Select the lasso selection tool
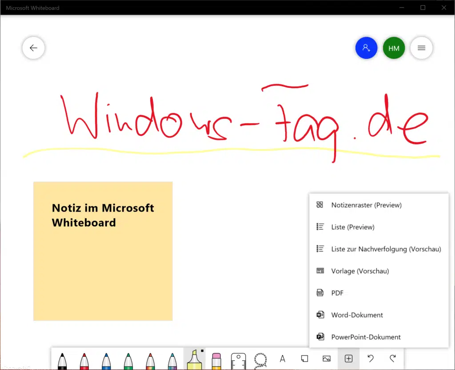The height and width of the screenshot is (370, 455). pos(260,359)
